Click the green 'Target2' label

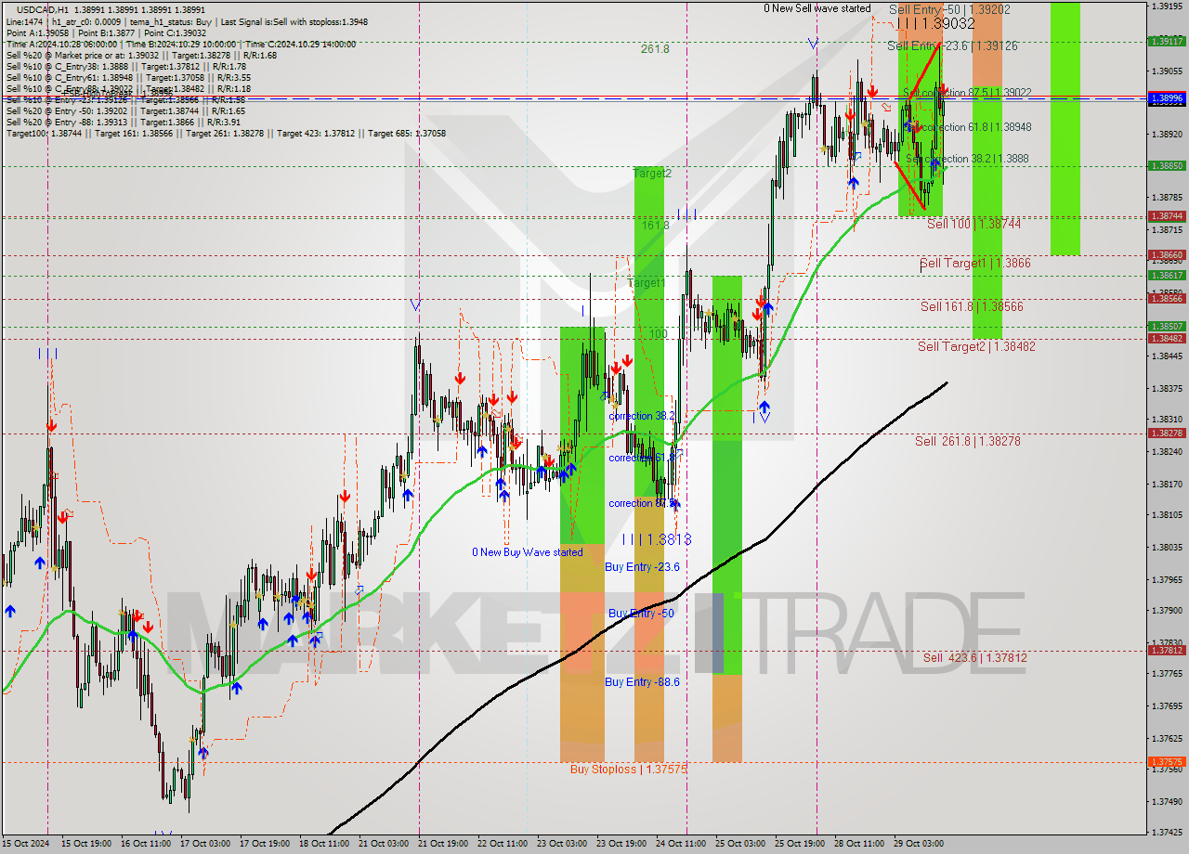pos(652,174)
